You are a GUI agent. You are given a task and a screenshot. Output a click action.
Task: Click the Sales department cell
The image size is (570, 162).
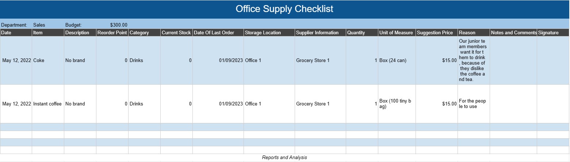click(39, 25)
